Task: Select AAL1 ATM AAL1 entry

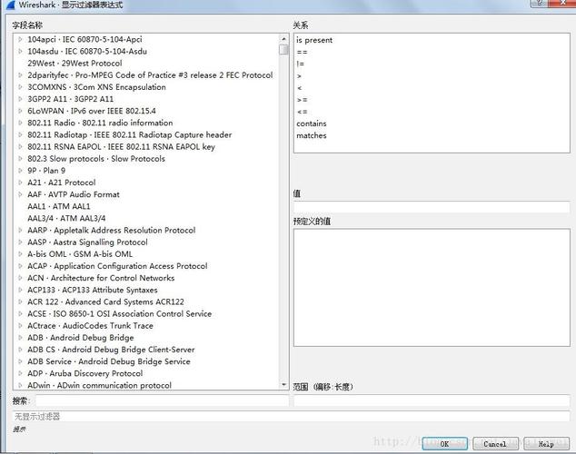Action: (x=59, y=206)
